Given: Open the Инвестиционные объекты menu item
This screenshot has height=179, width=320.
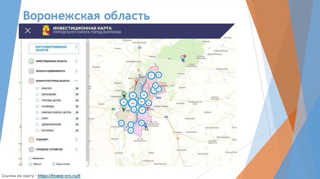Looking at the screenshot, I should pos(52,61).
